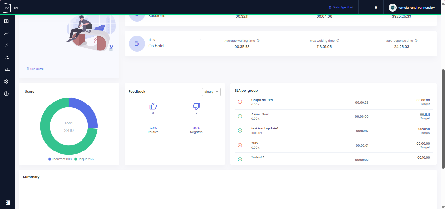
Task: Click the scrollbar down arrow
Action: 443,207
